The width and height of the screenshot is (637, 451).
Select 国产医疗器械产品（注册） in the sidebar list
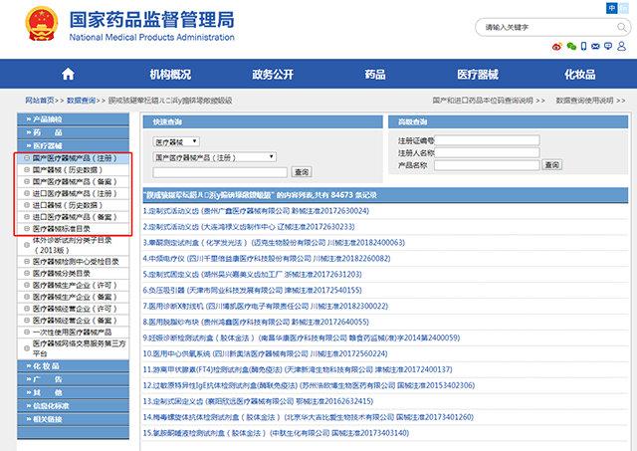pos(75,158)
